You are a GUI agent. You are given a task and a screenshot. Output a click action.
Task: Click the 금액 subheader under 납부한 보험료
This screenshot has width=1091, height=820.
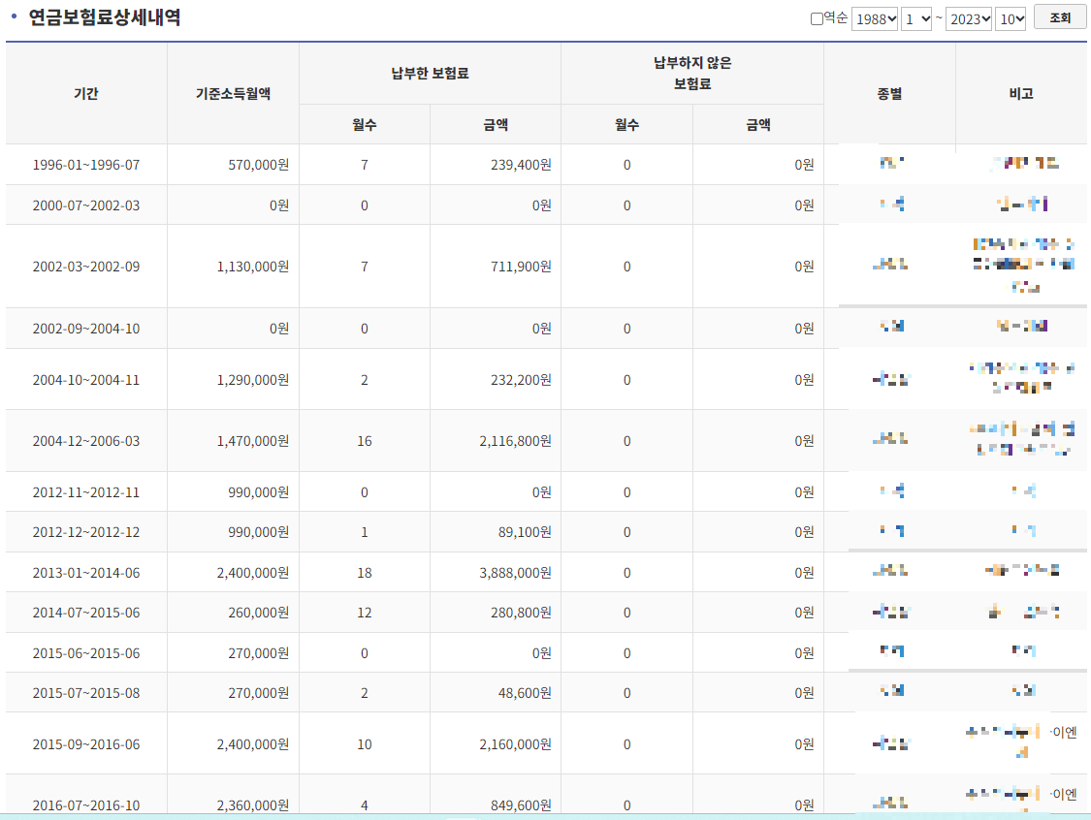495,124
